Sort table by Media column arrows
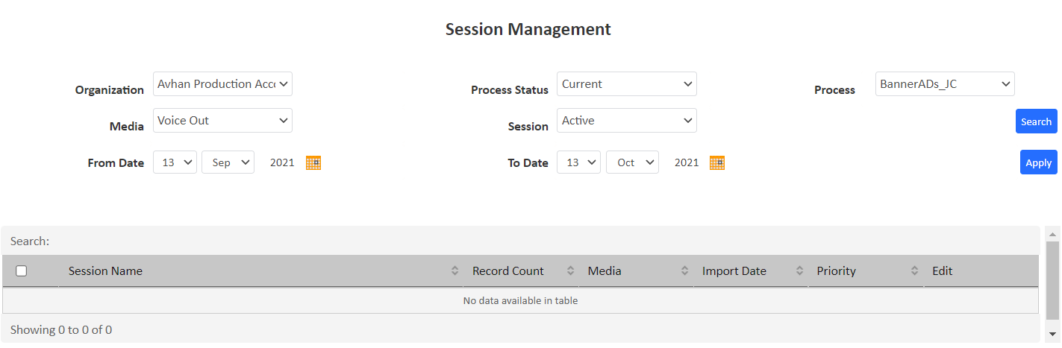The height and width of the screenshot is (348, 1062). (x=684, y=271)
